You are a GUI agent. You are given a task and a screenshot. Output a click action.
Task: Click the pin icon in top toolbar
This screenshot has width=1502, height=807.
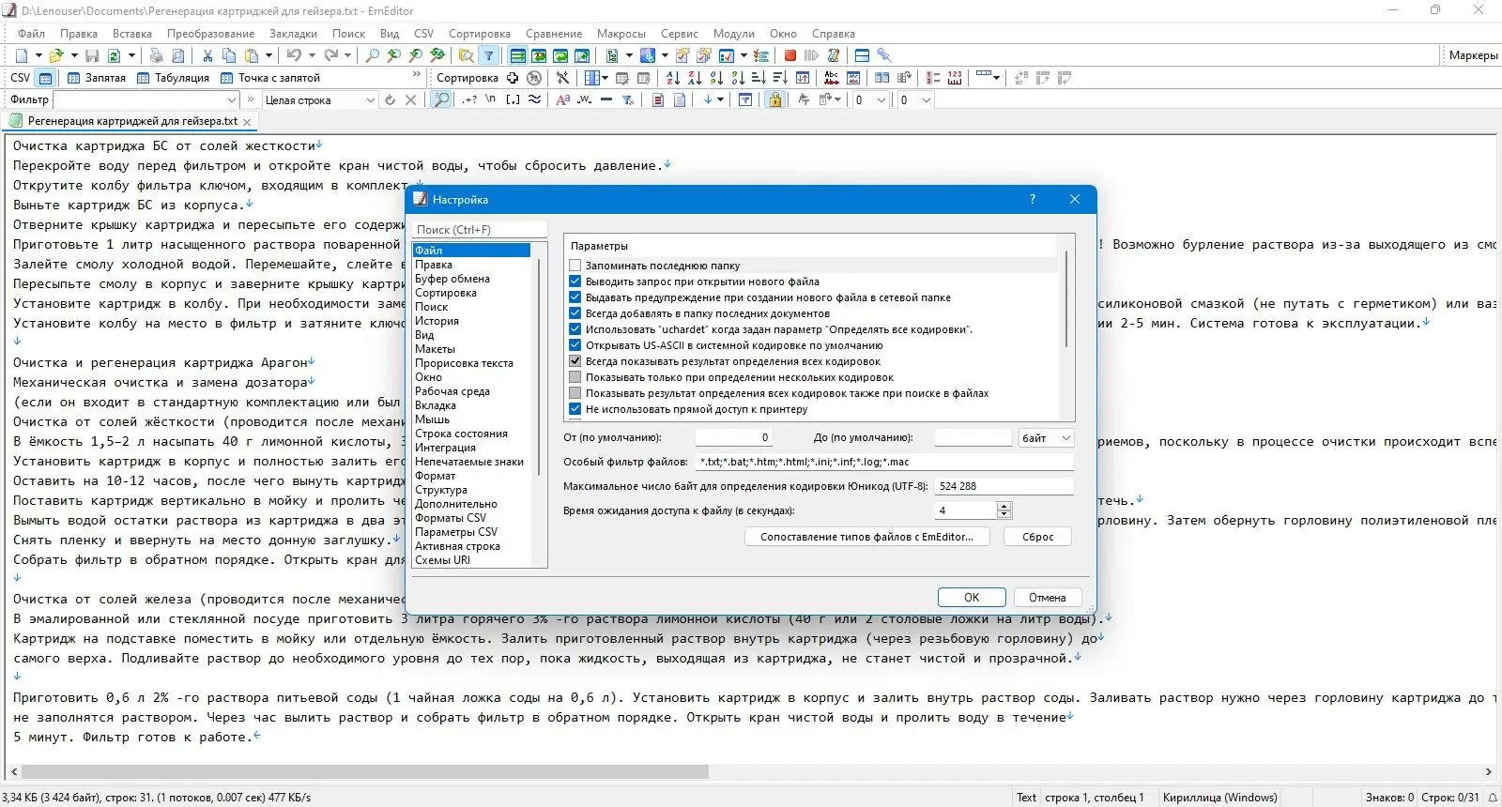[x=884, y=55]
